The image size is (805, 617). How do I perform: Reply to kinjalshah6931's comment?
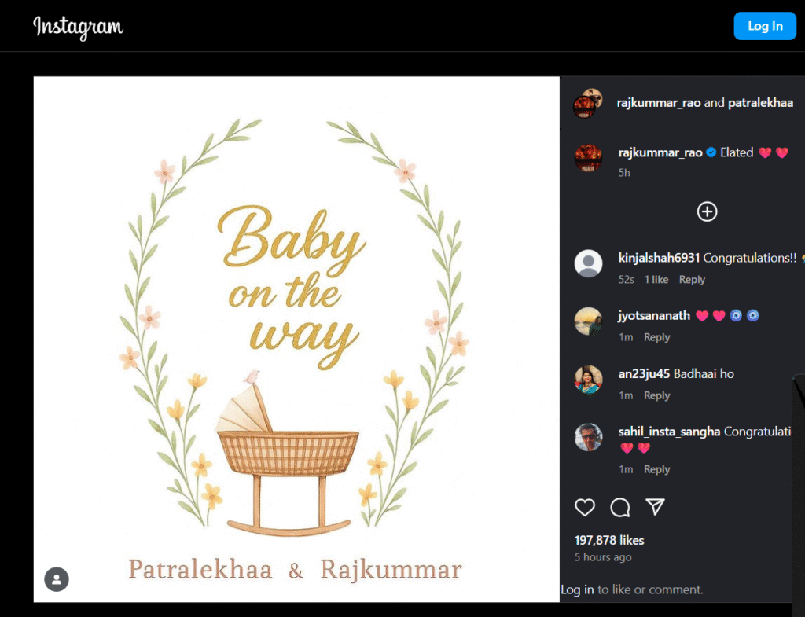(692, 280)
